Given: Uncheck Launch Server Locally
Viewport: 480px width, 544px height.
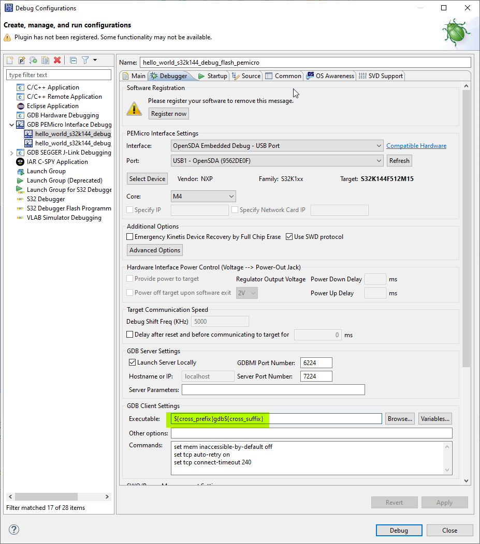Looking at the screenshot, I should point(131,362).
